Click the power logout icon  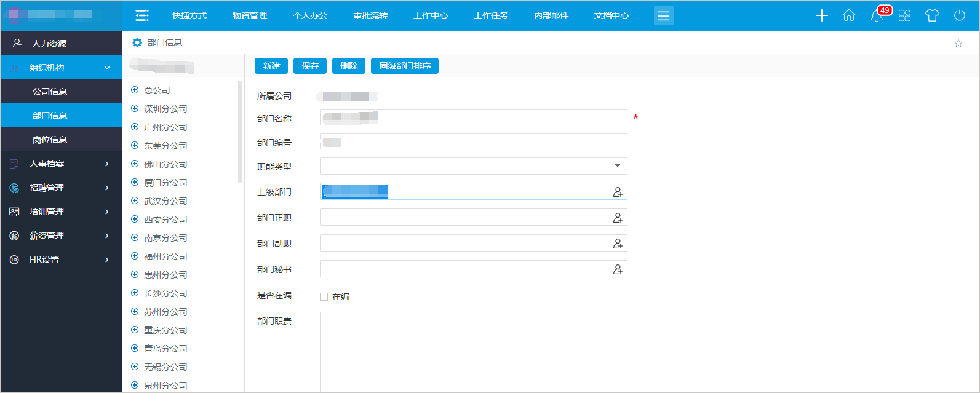pyautogui.click(x=960, y=16)
